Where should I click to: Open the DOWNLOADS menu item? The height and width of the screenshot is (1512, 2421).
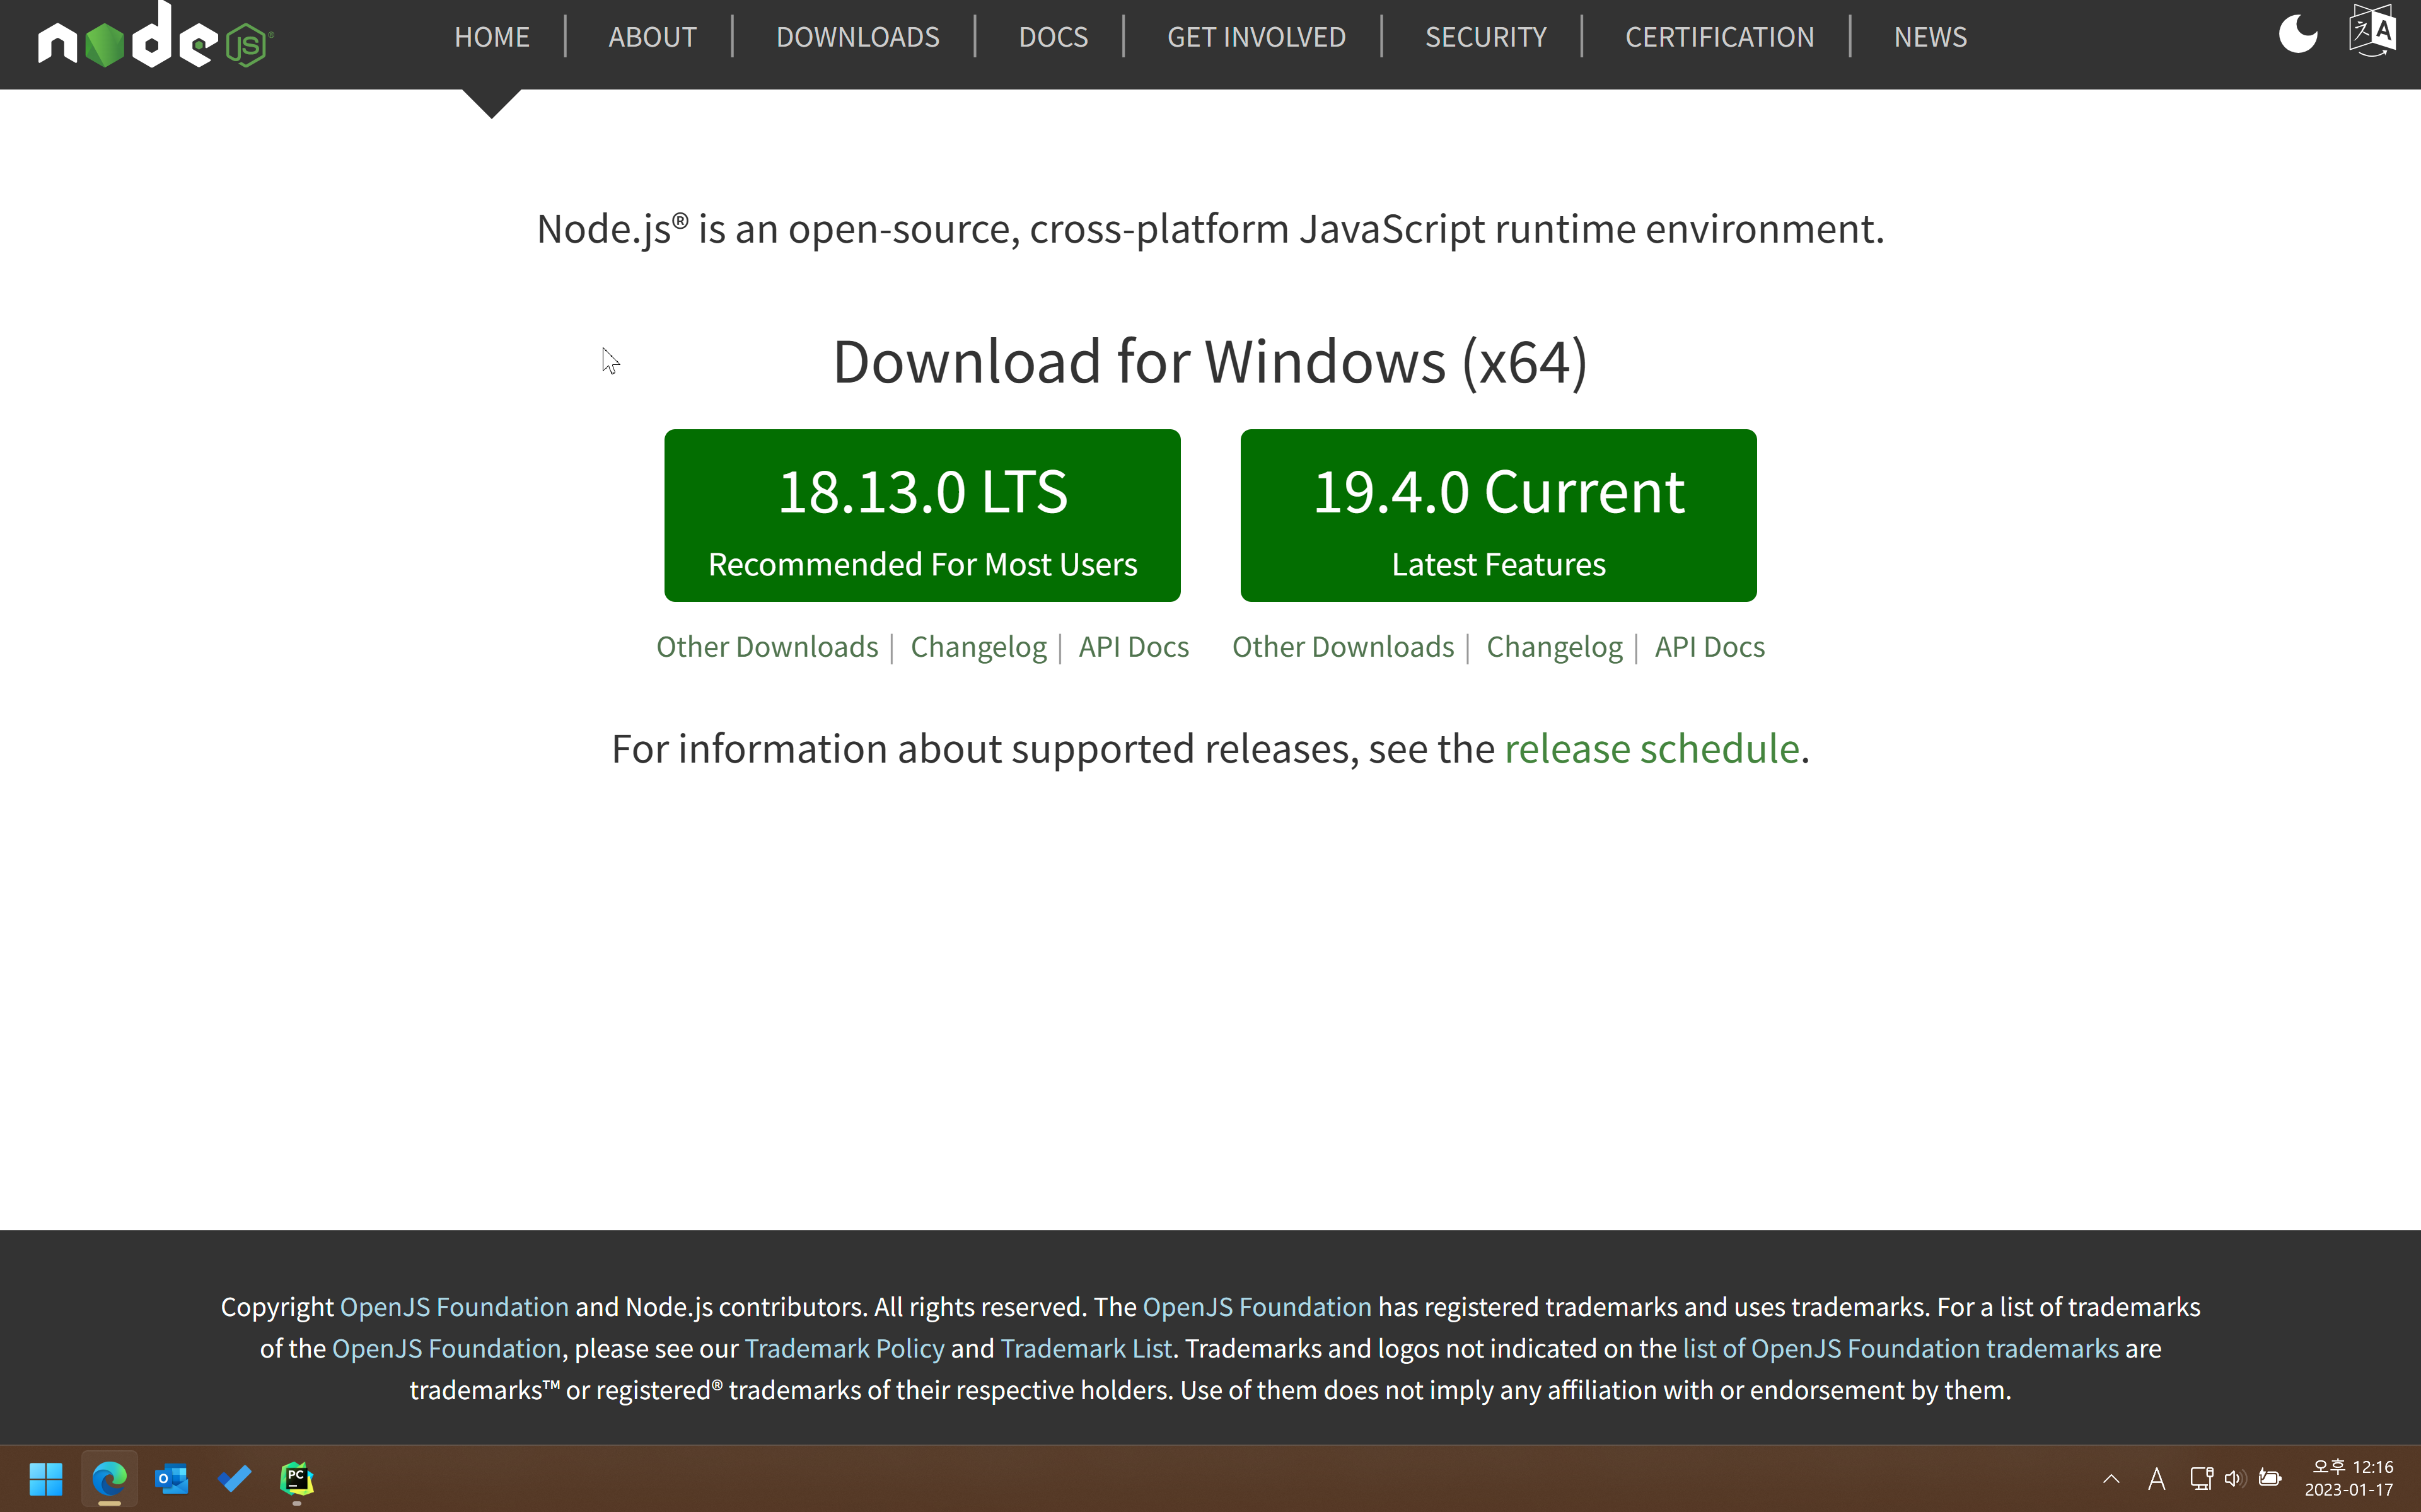[x=857, y=37]
